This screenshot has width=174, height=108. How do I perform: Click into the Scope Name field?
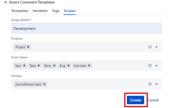click(x=86, y=28)
